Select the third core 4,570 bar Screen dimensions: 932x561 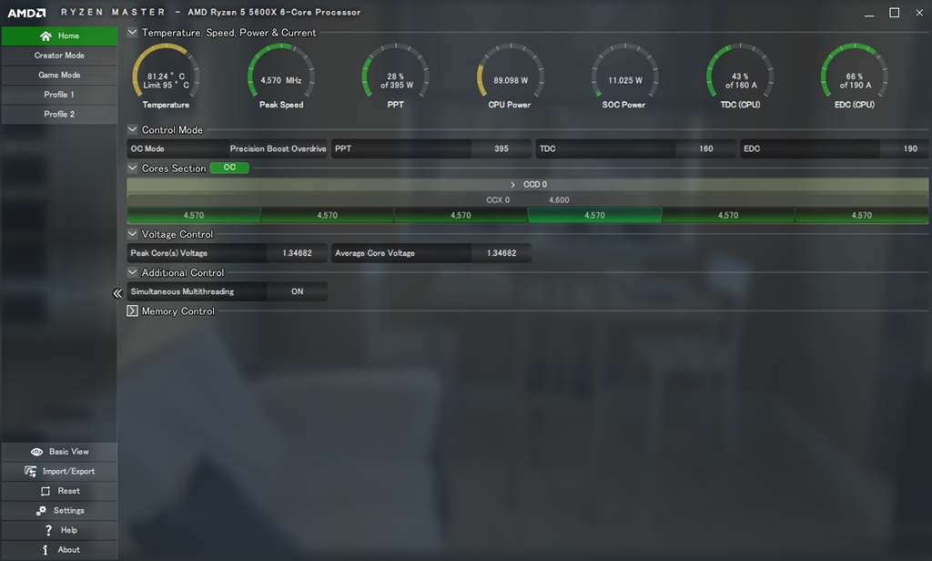point(461,215)
